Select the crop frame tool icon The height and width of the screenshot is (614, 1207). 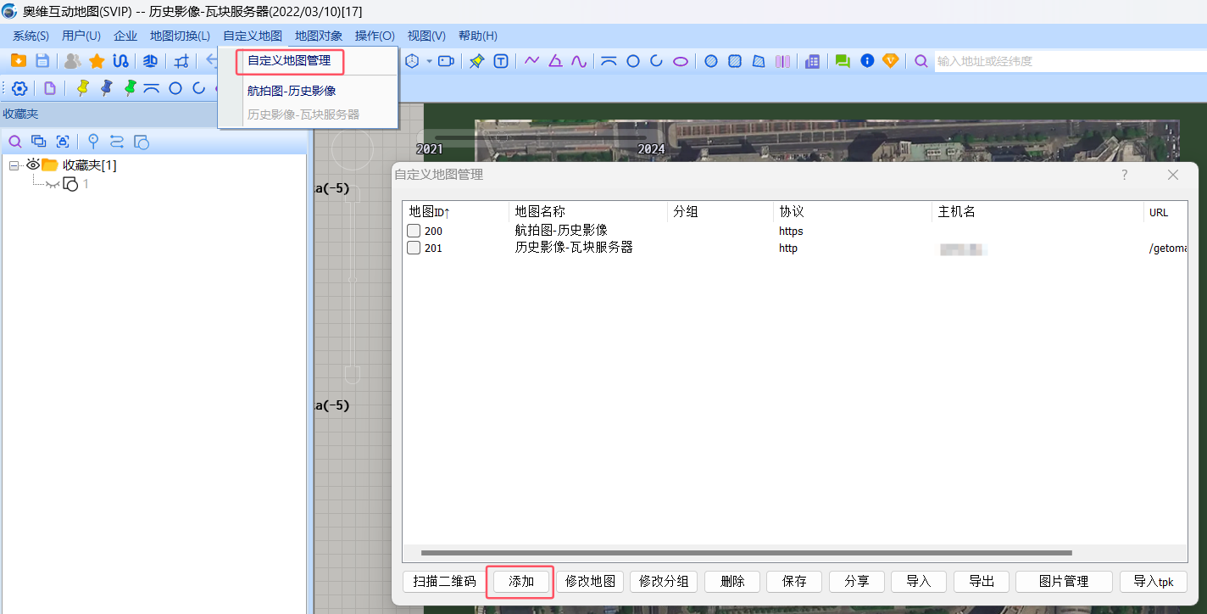coord(181,61)
